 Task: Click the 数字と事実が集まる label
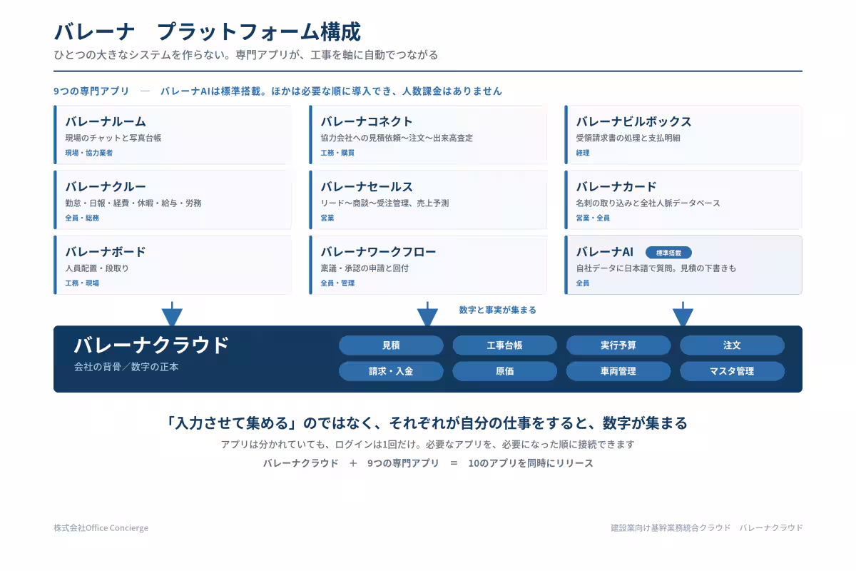tap(498, 310)
